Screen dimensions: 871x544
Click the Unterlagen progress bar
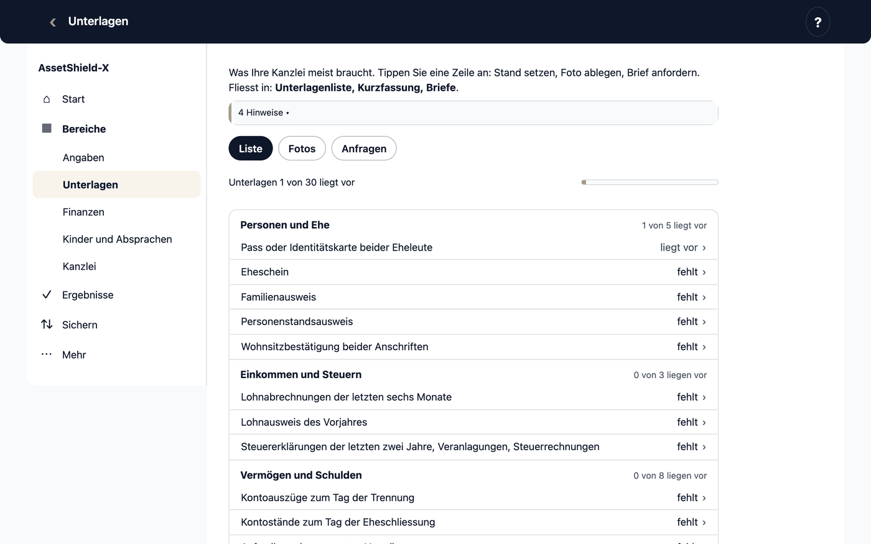click(650, 182)
